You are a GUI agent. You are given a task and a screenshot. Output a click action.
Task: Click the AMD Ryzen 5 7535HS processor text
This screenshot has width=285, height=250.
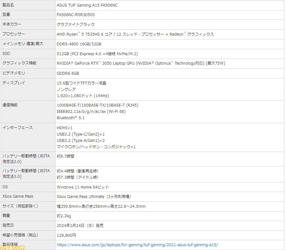click(135, 34)
